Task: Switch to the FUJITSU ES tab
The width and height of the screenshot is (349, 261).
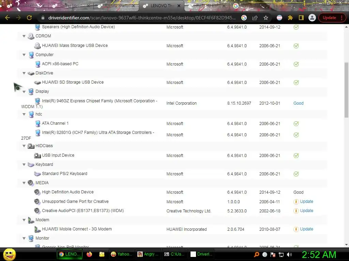Action: click(207, 6)
